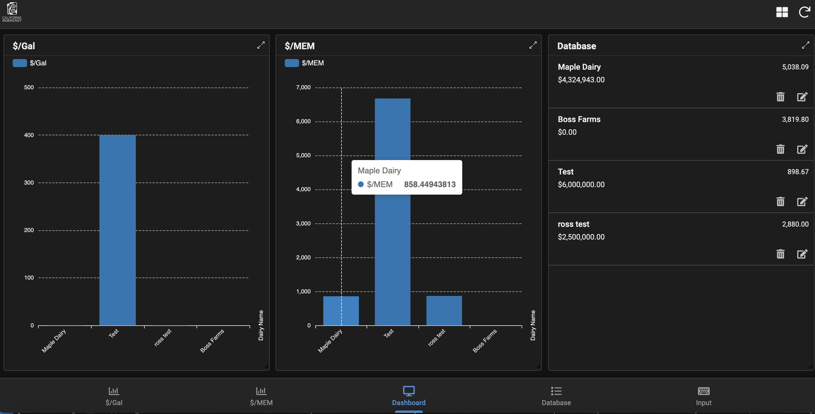The width and height of the screenshot is (815, 414).
Task: Open the Database bottom tab
Action: pos(556,396)
